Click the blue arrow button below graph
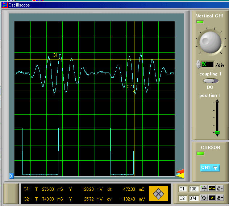Screen dimensions: 229x206 (x=11, y=176)
